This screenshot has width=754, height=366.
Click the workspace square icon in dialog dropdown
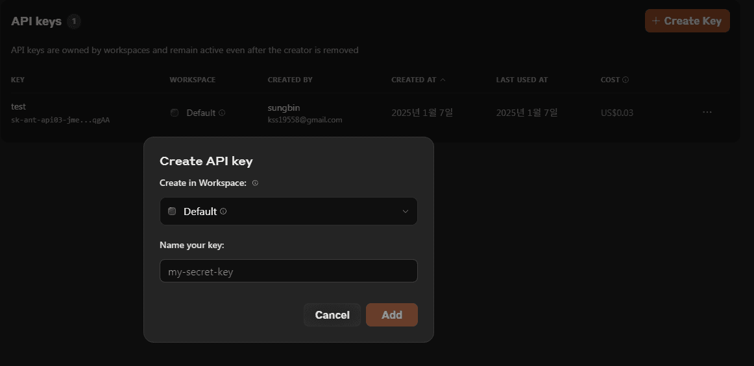[172, 211]
